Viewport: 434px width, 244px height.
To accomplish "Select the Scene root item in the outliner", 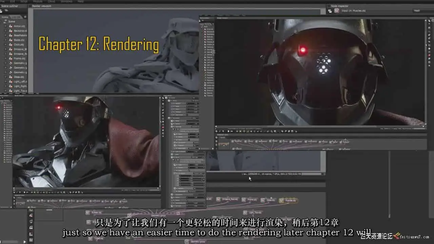I will click(12, 21).
